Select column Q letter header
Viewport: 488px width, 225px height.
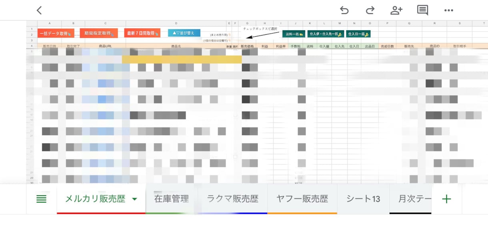pos(409,24)
